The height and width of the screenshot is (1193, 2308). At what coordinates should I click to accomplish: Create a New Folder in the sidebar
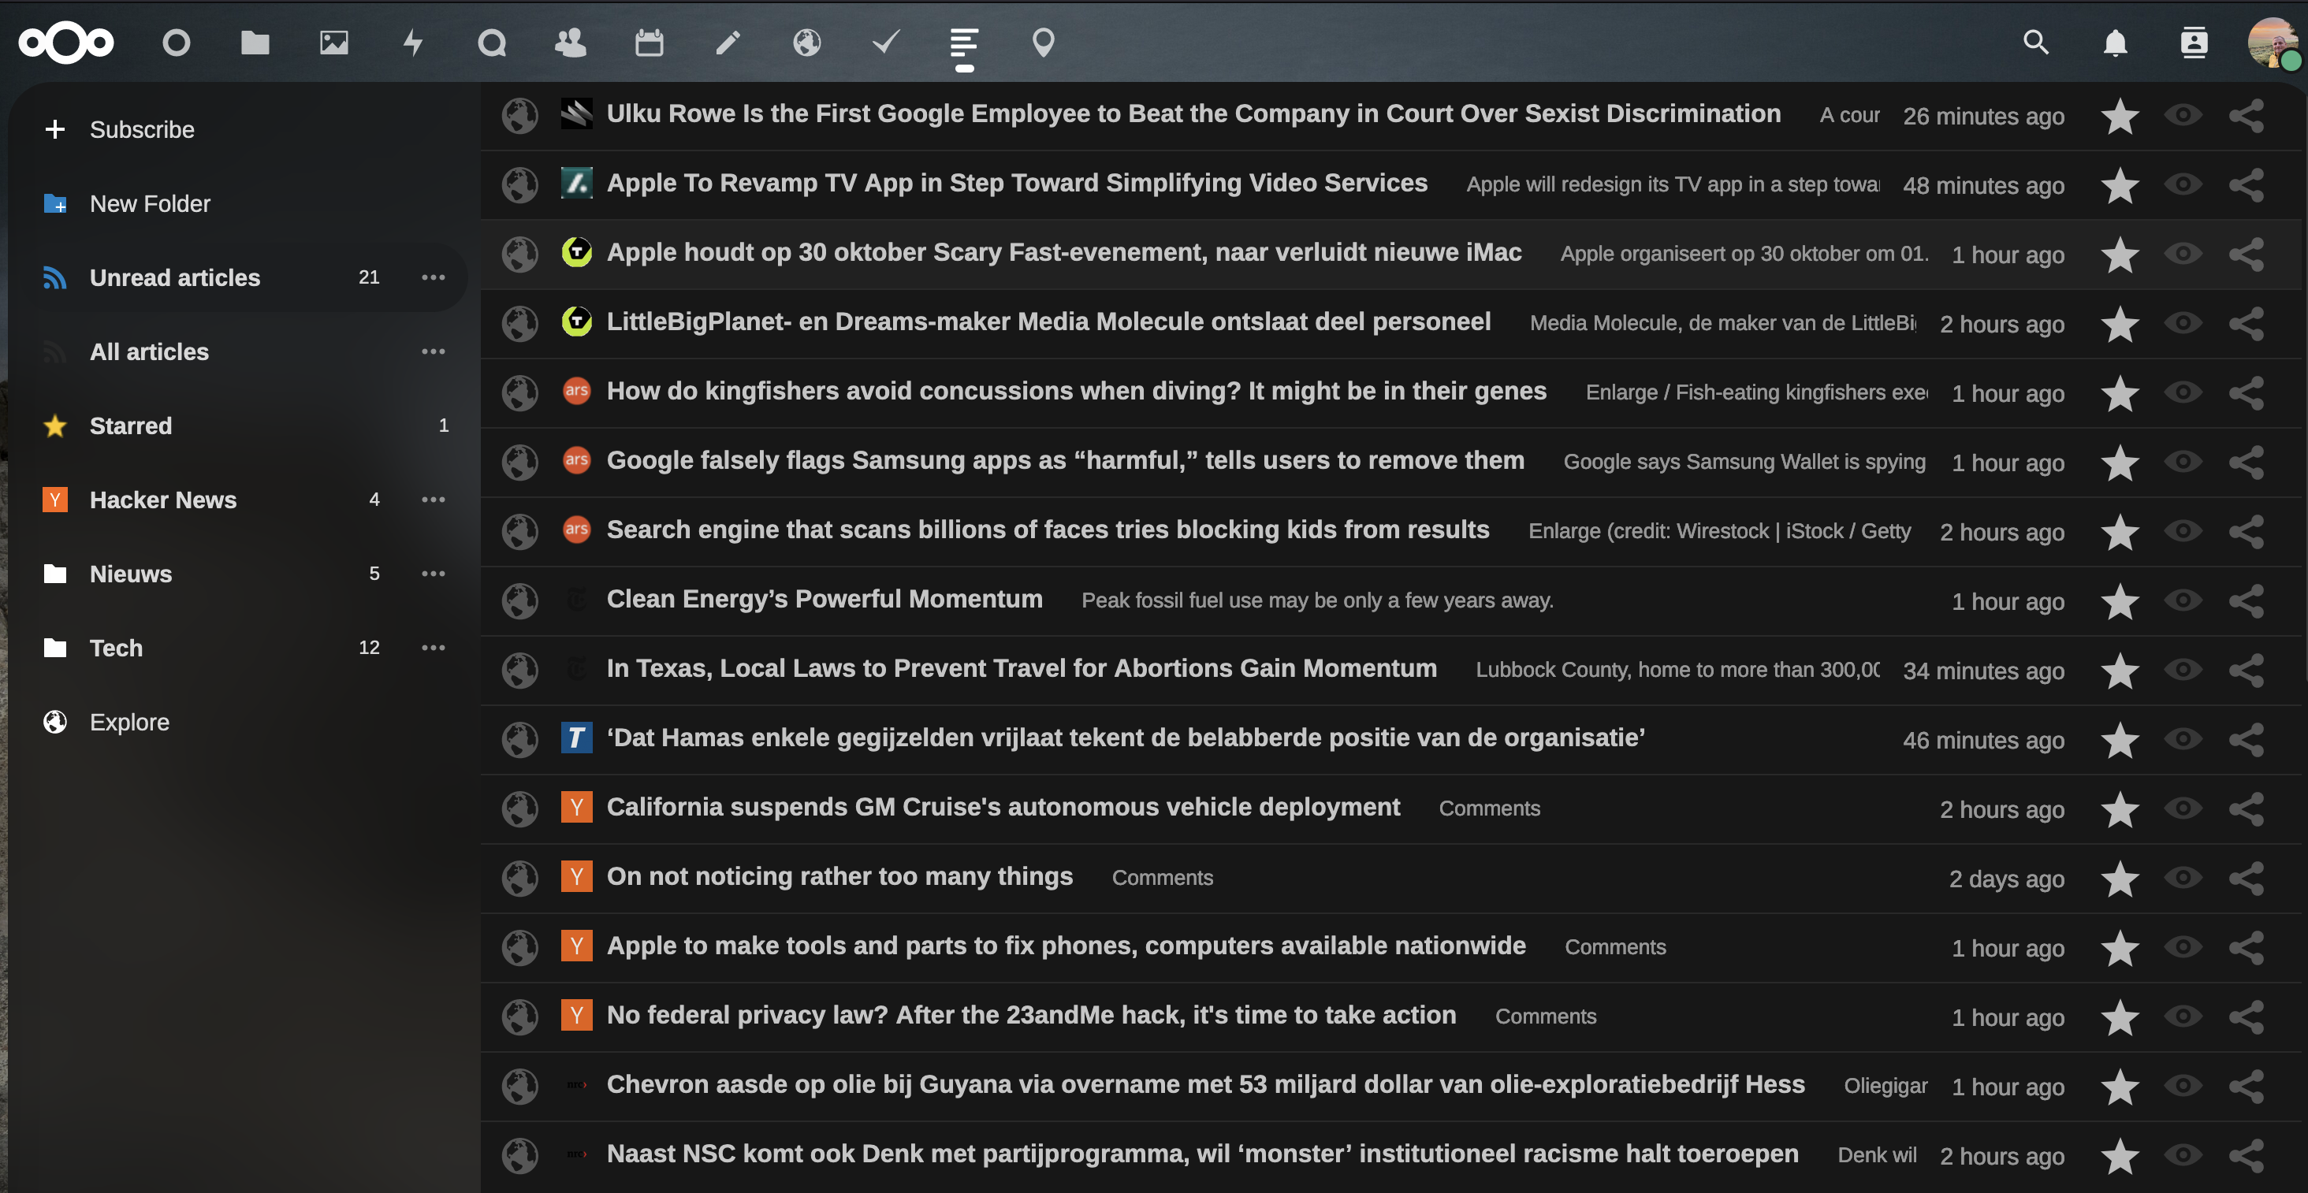150,203
